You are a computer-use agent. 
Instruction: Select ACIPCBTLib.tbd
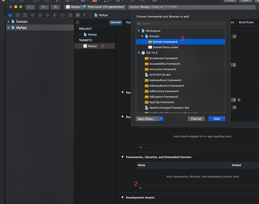pyautogui.click(x=181, y=75)
